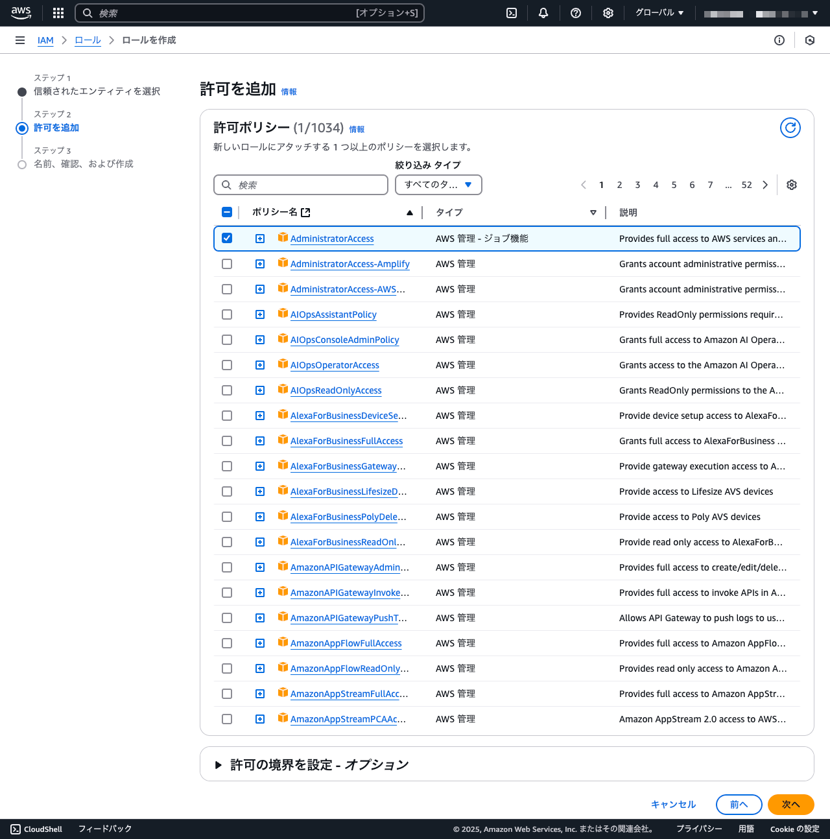Open the notifications bell

tap(543, 13)
